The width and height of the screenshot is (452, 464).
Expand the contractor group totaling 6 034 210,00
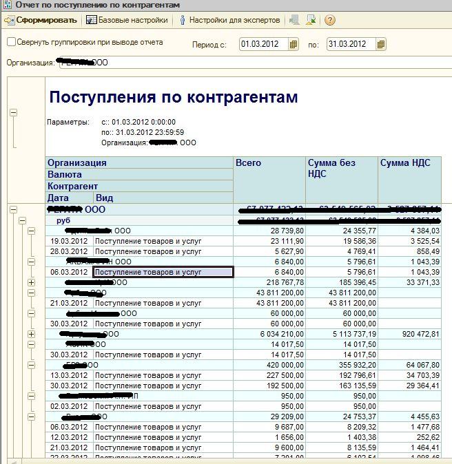[32, 334]
